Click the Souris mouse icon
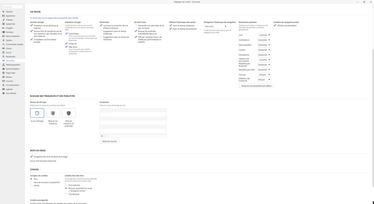The image size is (374, 204). tap(3, 53)
